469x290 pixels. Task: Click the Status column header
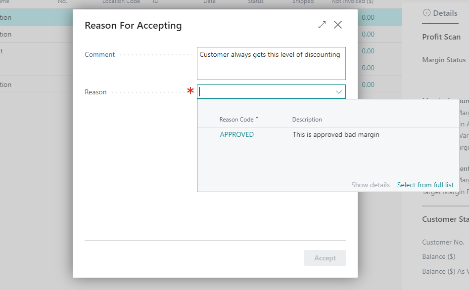(255, 2)
